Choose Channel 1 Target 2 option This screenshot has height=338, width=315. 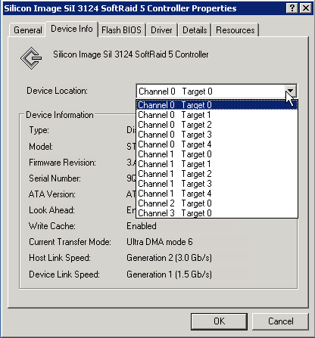[217, 174]
